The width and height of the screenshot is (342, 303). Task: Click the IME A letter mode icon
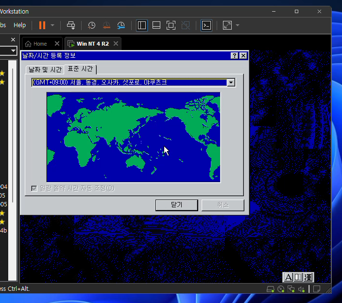tap(288, 277)
